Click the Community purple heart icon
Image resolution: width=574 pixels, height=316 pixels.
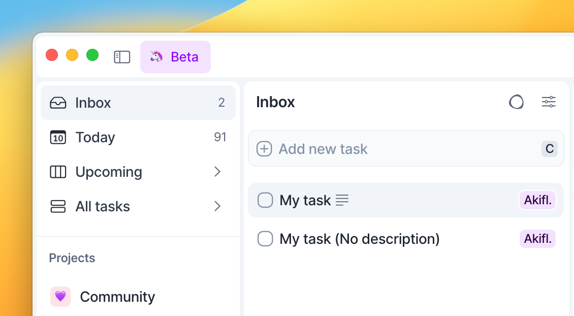pos(60,296)
